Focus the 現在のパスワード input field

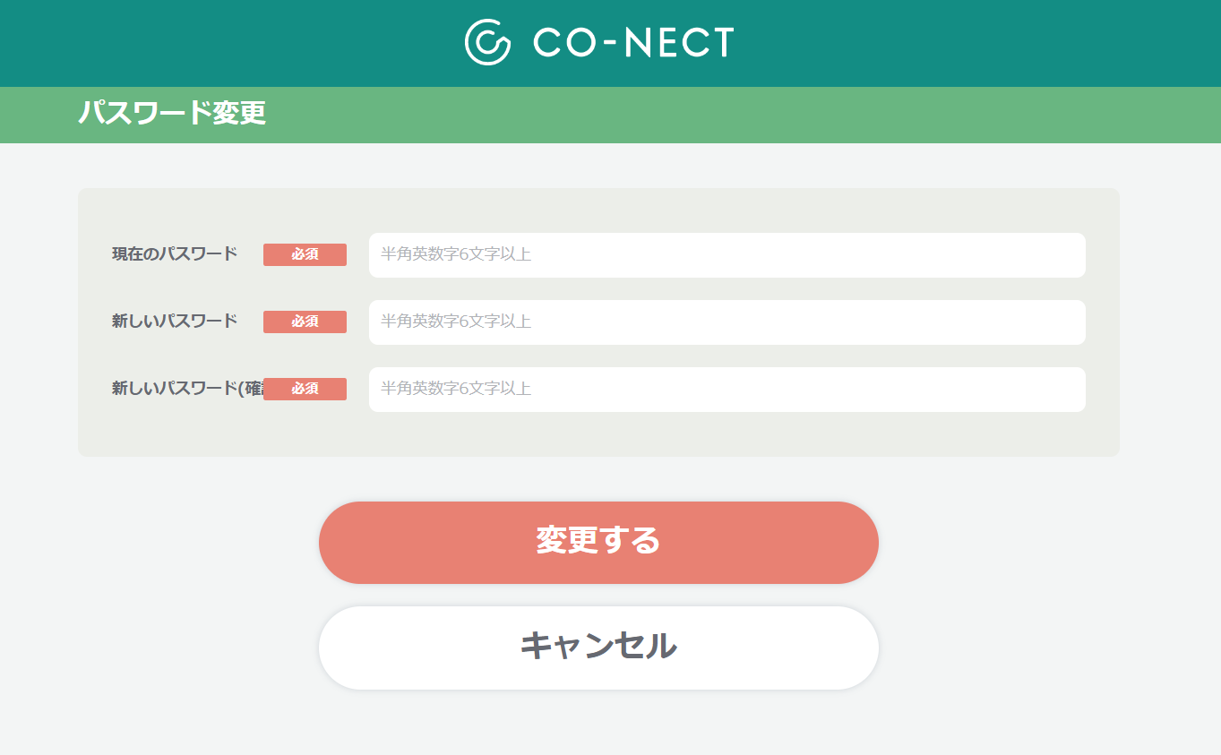click(x=727, y=255)
